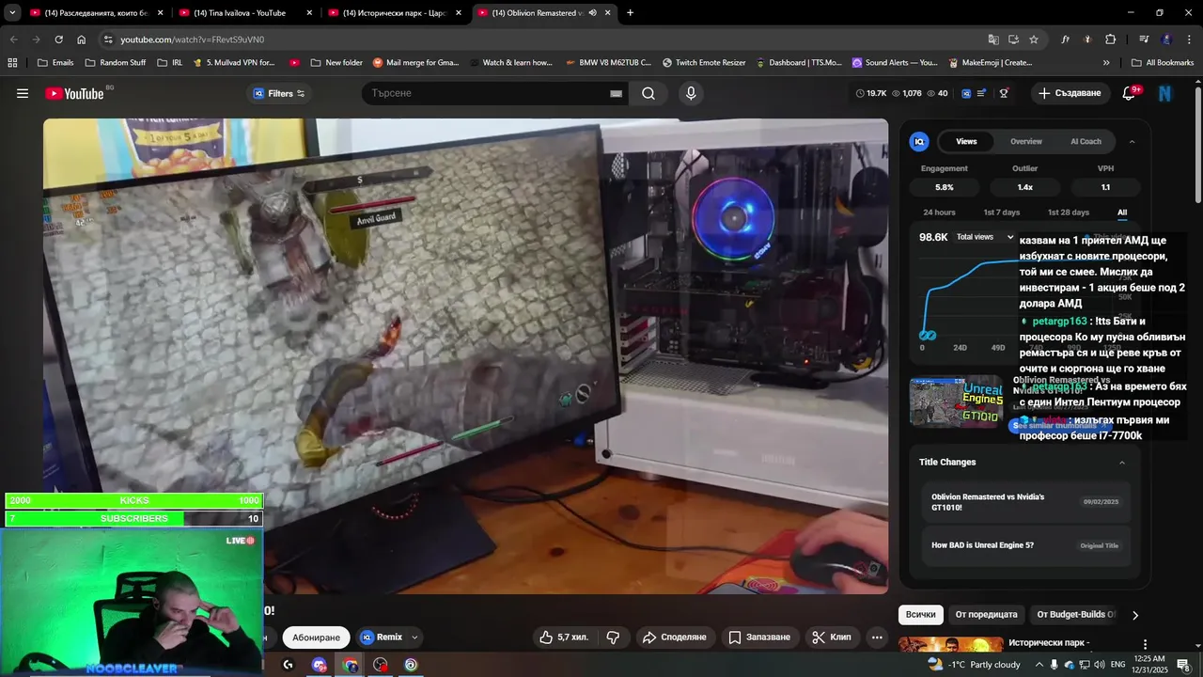Click the Създаване create button
The width and height of the screenshot is (1203, 677).
pyautogui.click(x=1070, y=93)
